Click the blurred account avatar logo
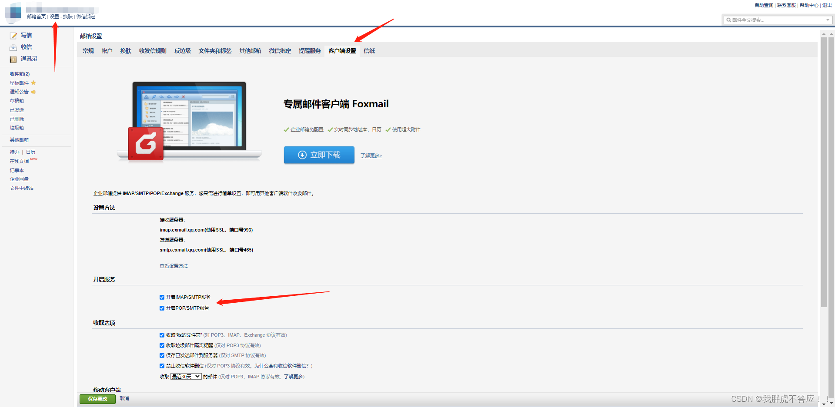The image size is (835, 407). 13,12
